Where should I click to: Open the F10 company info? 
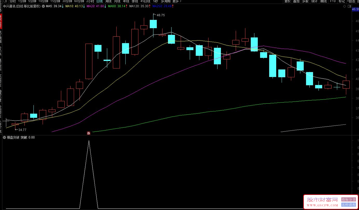click(x=333, y=1)
